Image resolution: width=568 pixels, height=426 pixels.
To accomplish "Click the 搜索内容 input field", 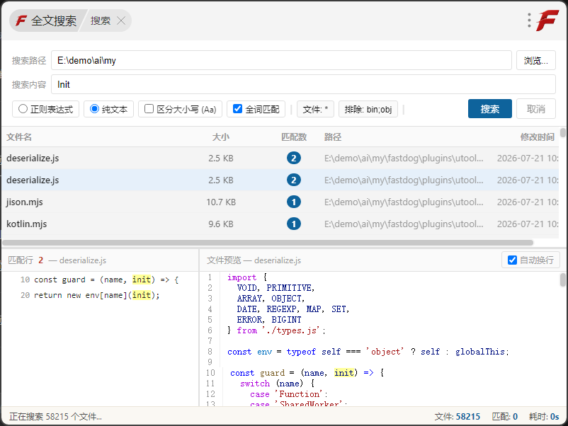I will coord(303,85).
